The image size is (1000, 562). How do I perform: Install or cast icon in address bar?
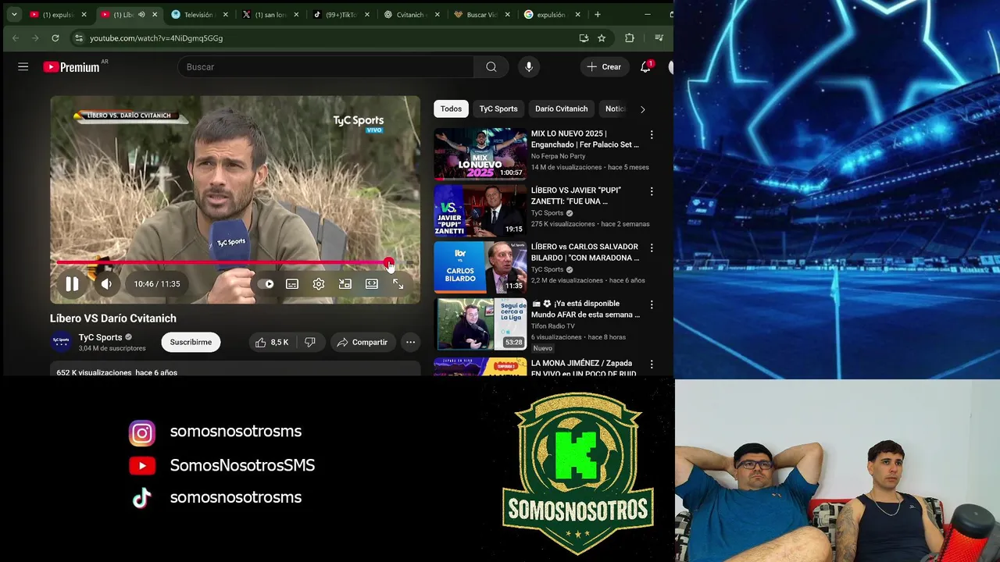pyautogui.click(x=584, y=37)
